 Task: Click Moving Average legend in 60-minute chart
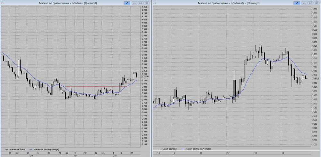(196, 149)
